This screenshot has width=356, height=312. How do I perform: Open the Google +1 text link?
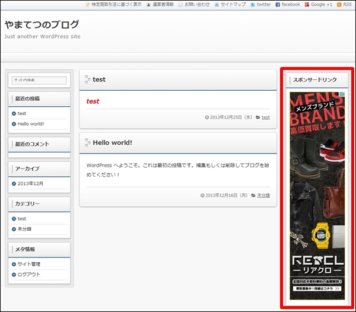(322, 4)
